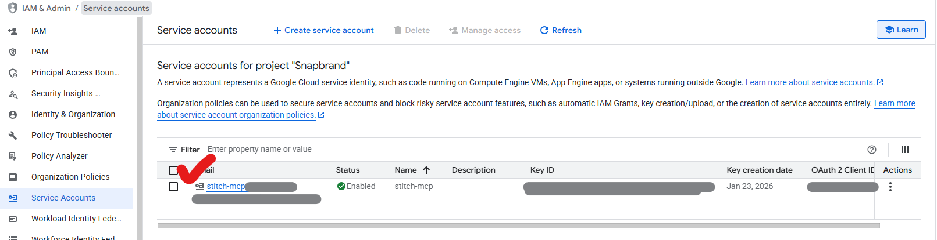
Task: Click Create service account
Action: pos(323,30)
